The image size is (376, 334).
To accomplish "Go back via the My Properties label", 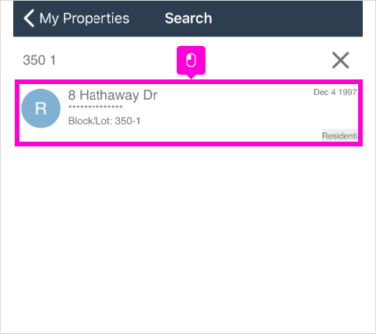I will pyautogui.click(x=84, y=19).
